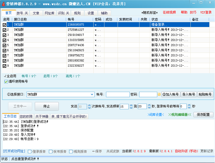Screen dimensions: 215x163
Task: Toggle the 循环使用帐号 checkbox
Action: click(6, 81)
